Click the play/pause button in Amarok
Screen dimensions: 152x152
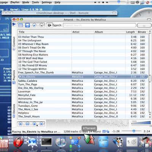click(27, 124)
